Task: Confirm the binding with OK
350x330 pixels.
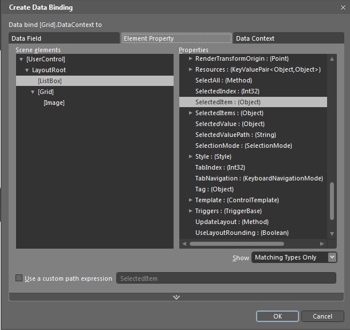Action: (277, 316)
